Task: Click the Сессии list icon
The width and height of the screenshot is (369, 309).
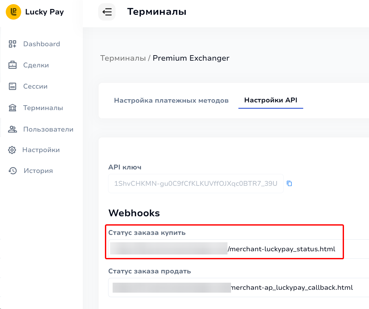Action: 13,86
